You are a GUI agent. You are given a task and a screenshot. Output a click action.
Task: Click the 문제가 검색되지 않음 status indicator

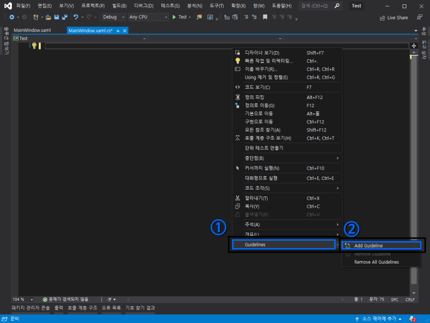(66, 299)
